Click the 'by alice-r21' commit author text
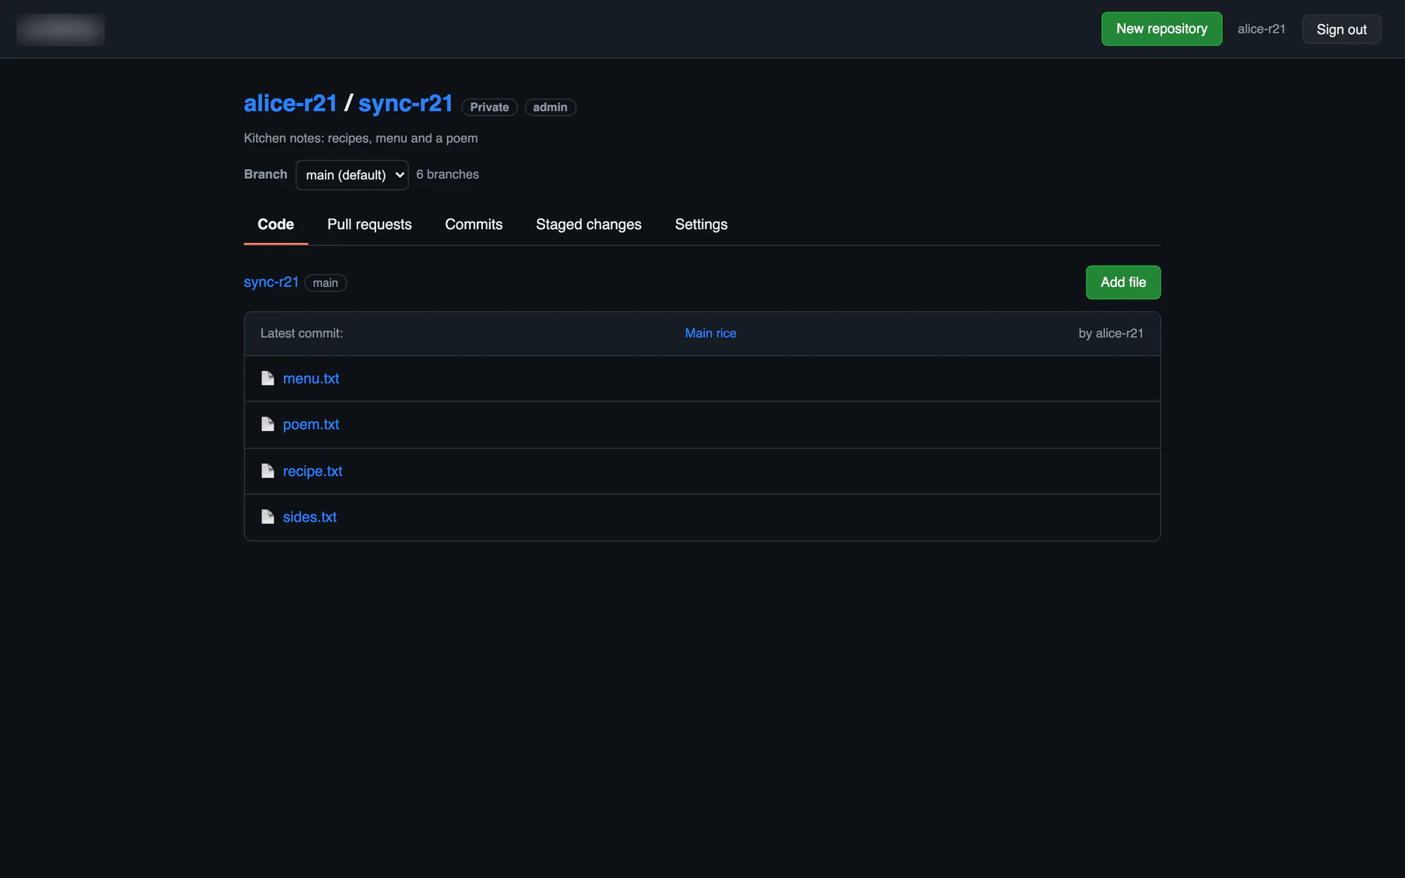1405x878 pixels. coord(1111,334)
